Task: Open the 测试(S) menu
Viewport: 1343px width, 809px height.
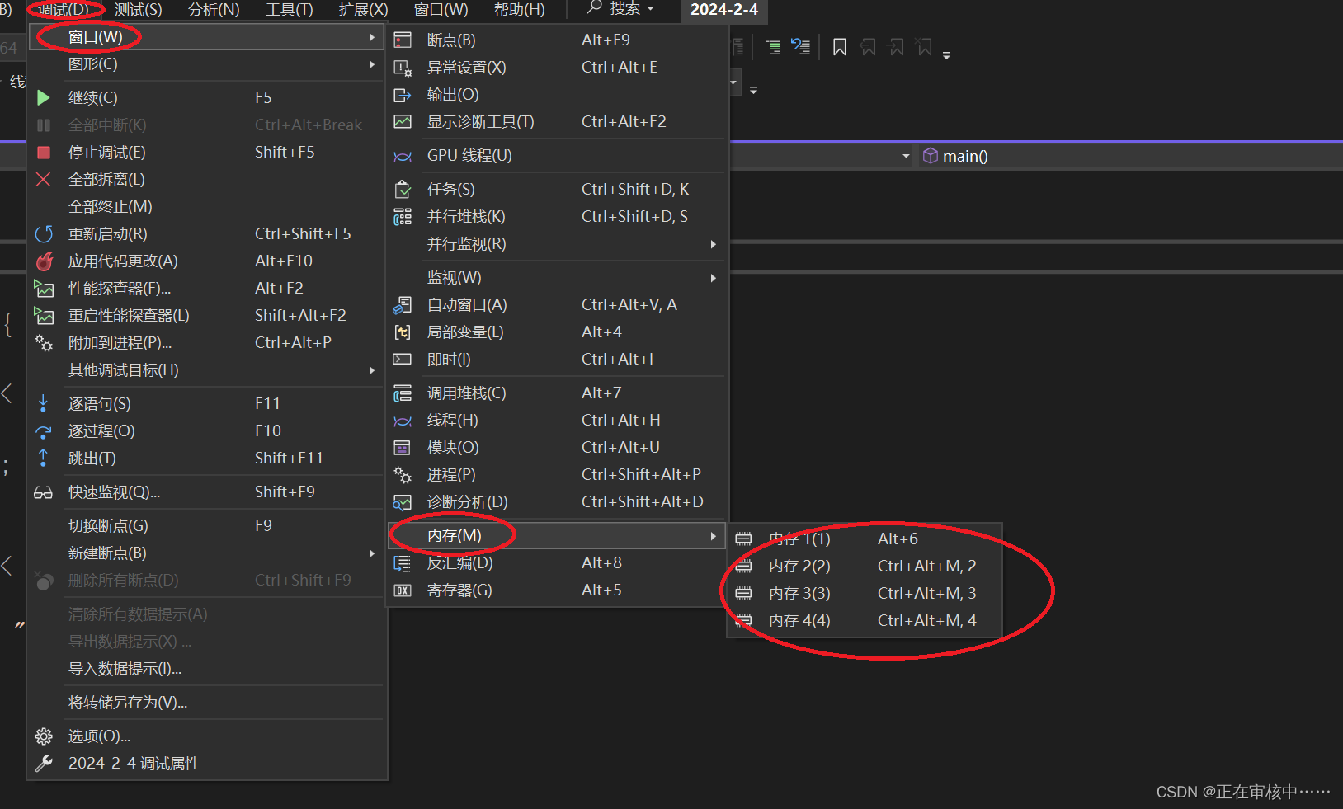Action: (138, 10)
